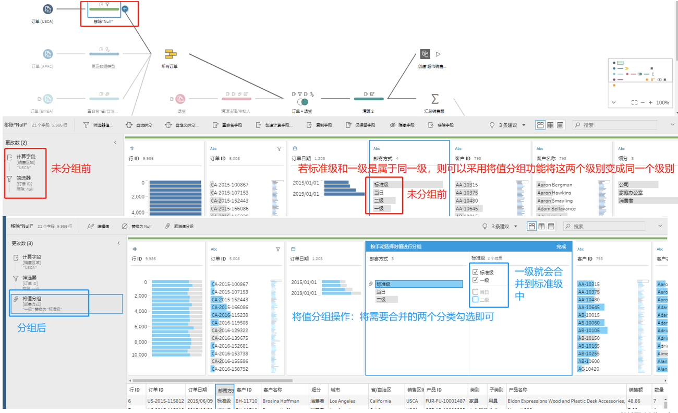Click the 创建计算字段 icon

[x=258, y=125]
